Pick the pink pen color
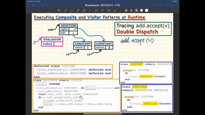Screen dimensions: 205x115 (x=131, y=11)
